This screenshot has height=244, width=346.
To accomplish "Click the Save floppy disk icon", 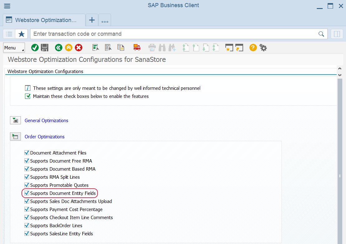I will click(x=45, y=48).
